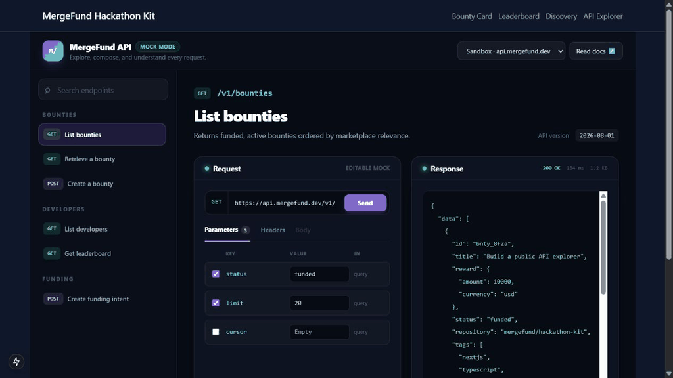Open API Explorer in top navigation
This screenshot has width=673, height=378.
coord(603,16)
